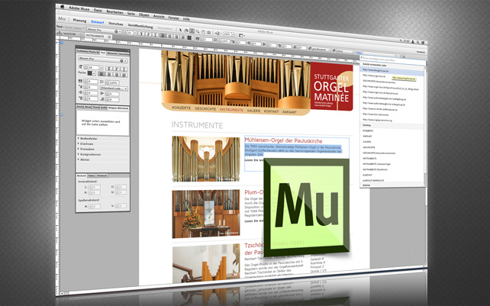Open the Datei menu
The height and width of the screenshot is (306, 490).
pyautogui.click(x=98, y=11)
